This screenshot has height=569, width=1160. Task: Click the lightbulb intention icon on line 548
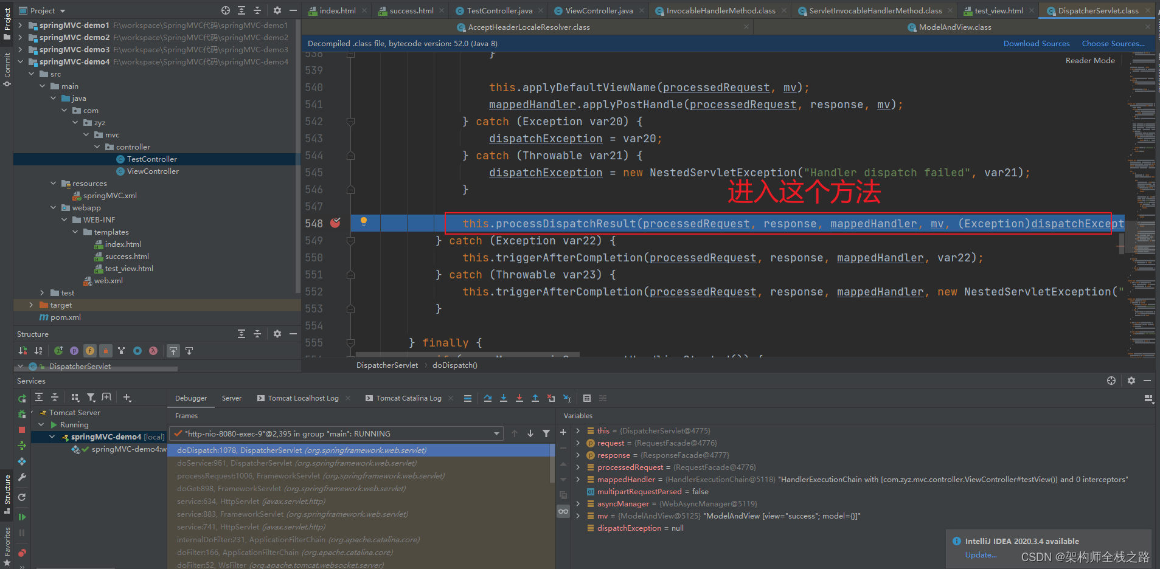coord(364,221)
